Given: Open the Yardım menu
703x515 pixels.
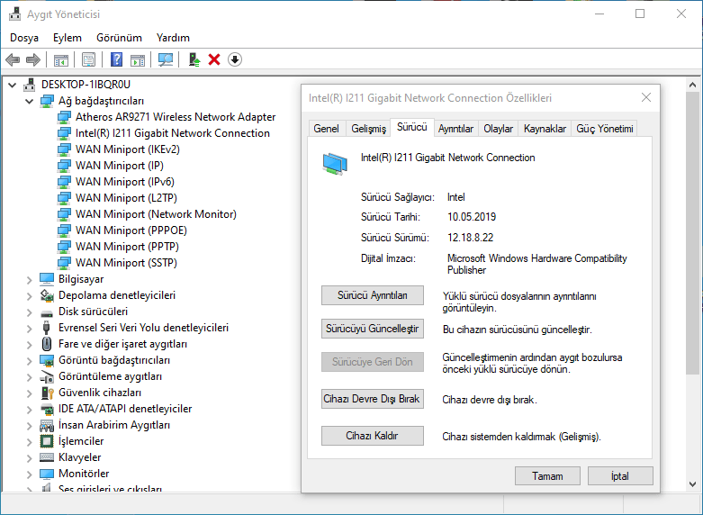Looking at the screenshot, I should [x=173, y=38].
